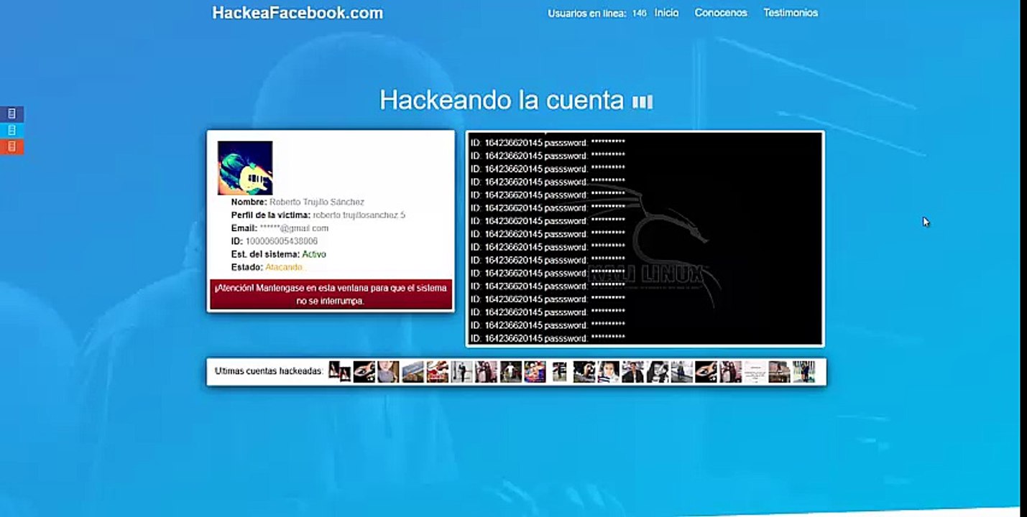Open the Conocenos menu item

pyautogui.click(x=721, y=13)
